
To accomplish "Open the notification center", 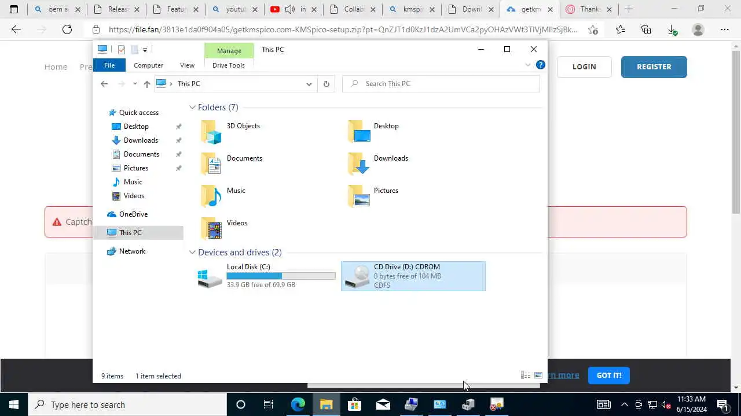I will tap(722, 404).
